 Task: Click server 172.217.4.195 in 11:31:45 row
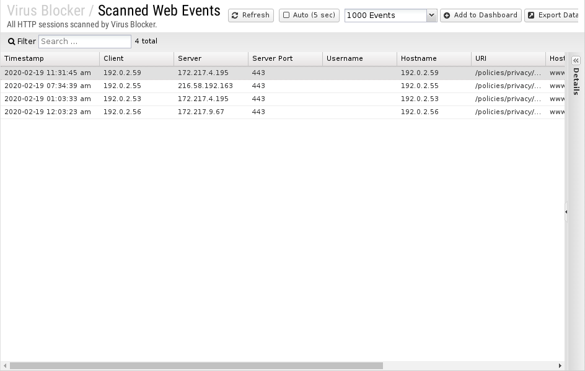pos(203,73)
